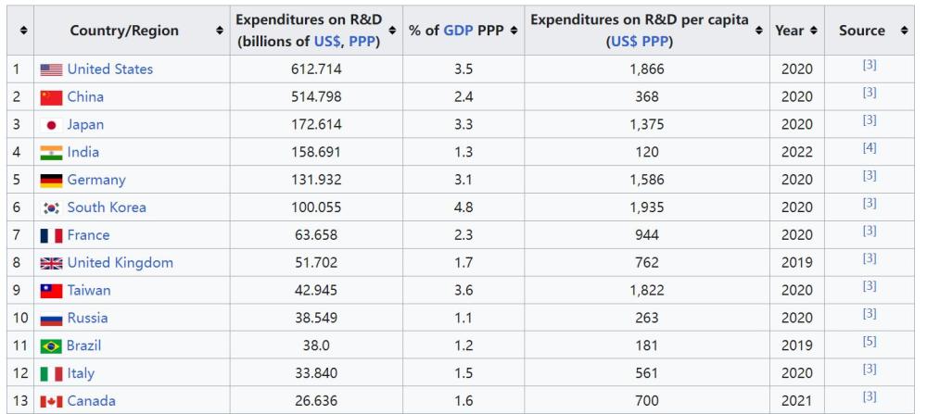Screen dimensions: 927x414
Task: Open the Taiwan country link
Action: [x=88, y=291]
